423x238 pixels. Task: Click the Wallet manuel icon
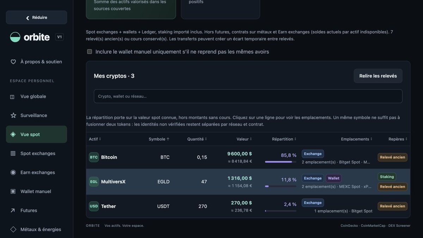coord(13,191)
